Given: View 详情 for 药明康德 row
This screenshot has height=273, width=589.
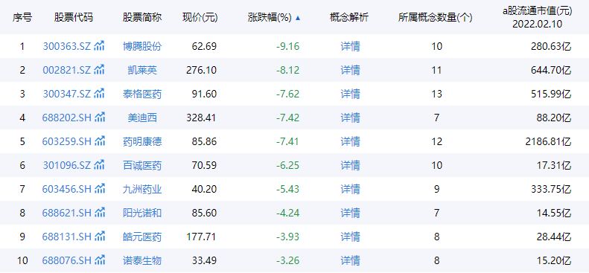Looking at the screenshot, I should (350, 141).
